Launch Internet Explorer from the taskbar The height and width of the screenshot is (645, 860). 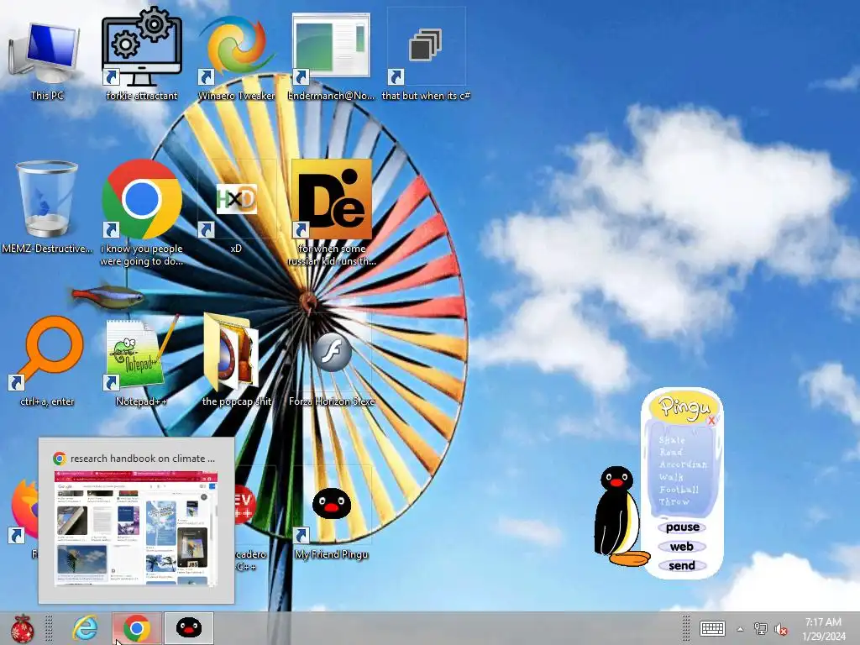click(x=85, y=628)
